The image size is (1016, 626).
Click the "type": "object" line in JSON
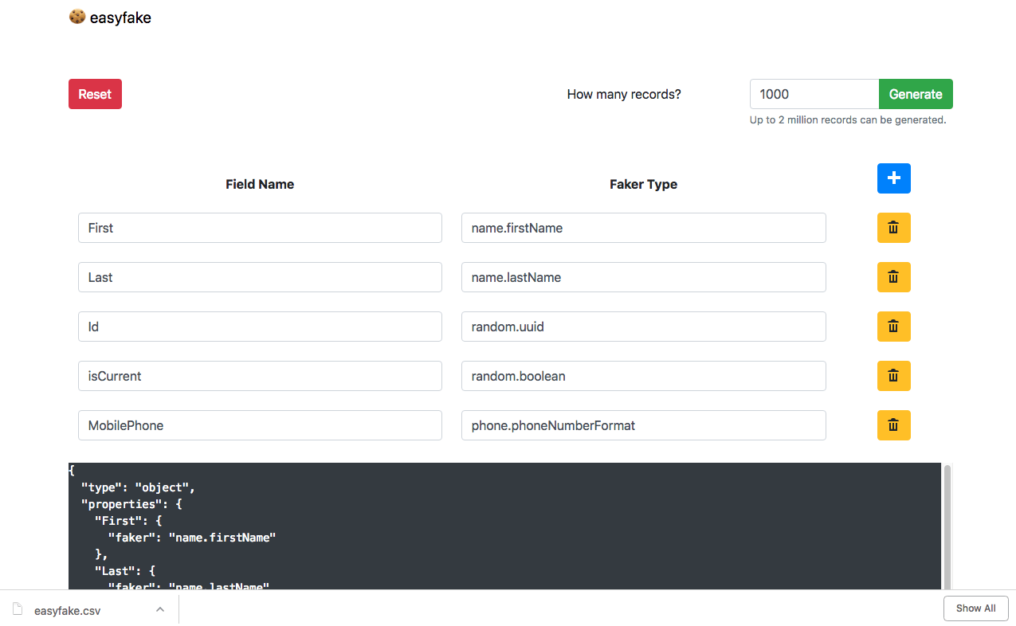point(138,487)
